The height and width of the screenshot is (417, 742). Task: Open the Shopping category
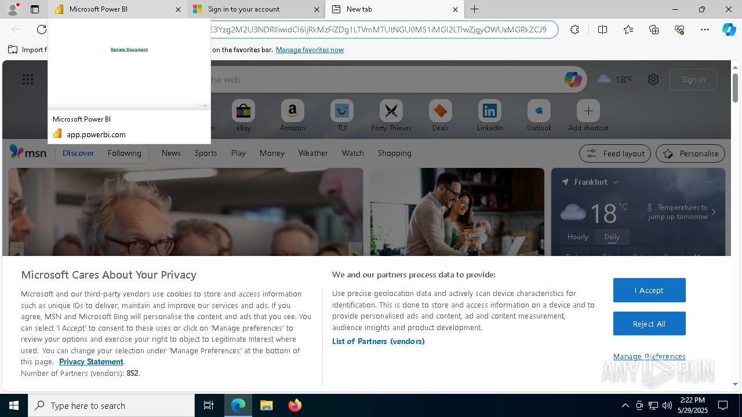click(x=394, y=153)
